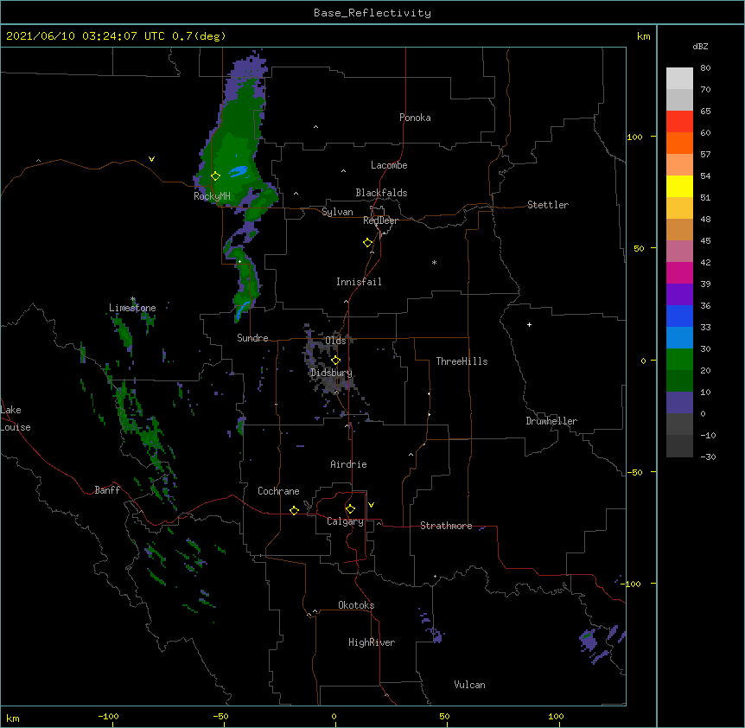Click the Airdrie city label

point(348,464)
